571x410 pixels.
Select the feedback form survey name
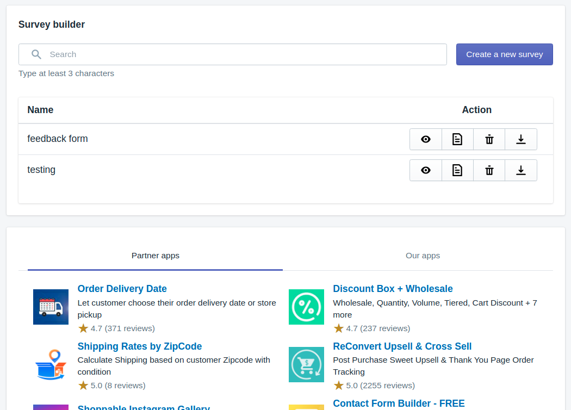(58, 139)
